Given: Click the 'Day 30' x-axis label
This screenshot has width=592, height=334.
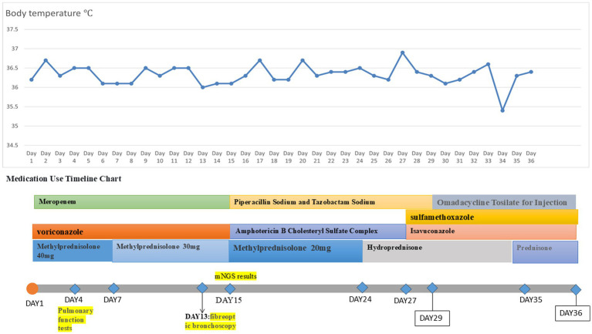Looking at the screenshot, I should [x=445, y=157].
